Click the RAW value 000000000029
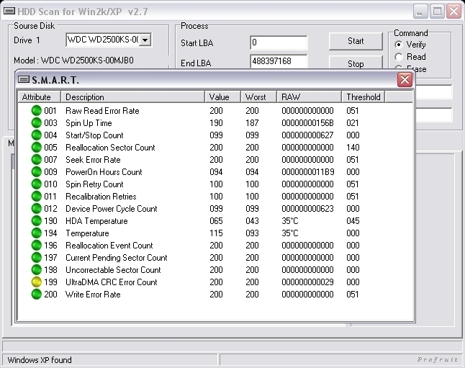 [307, 282]
